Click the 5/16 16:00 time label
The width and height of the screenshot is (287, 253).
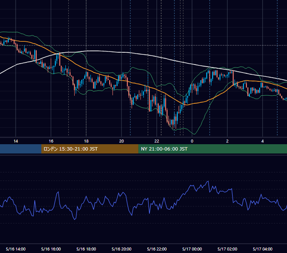click(x=51, y=249)
